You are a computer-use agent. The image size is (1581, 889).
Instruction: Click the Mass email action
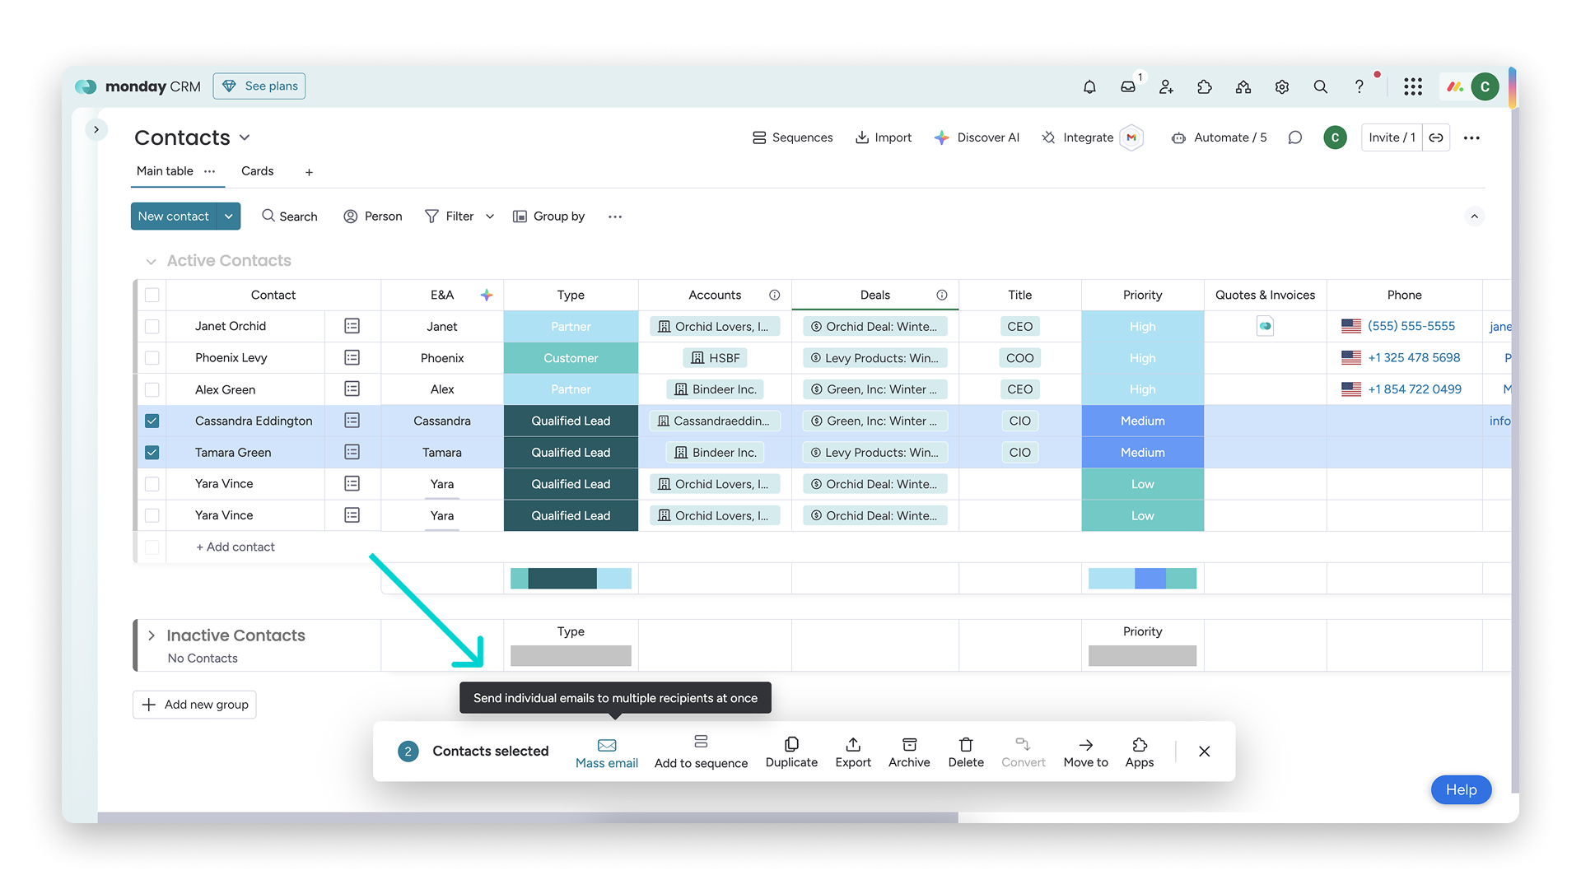click(x=607, y=752)
